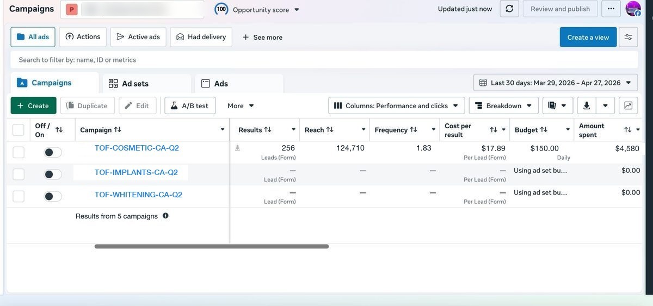This screenshot has width=653, height=306.
Task: Focus the search to filter field
Action: click(x=324, y=60)
